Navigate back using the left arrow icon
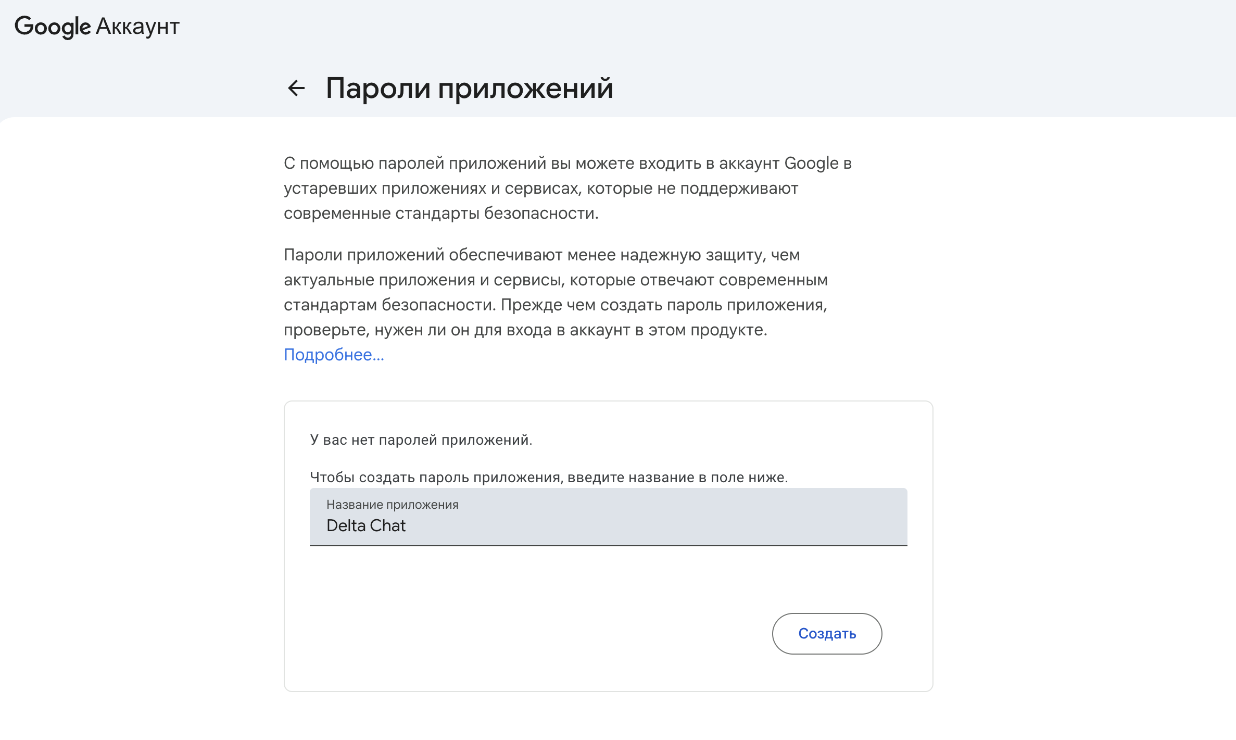 point(297,88)
